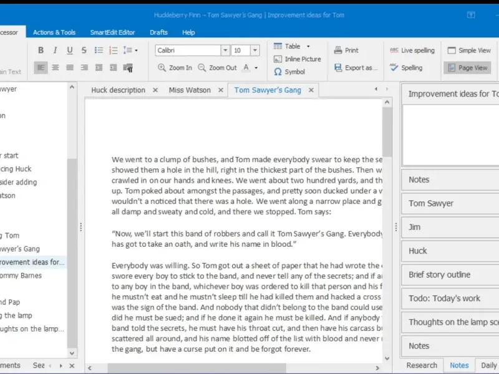Click the font color A icon
Viewport: 499px width, 374px height.
click(246, 68)
